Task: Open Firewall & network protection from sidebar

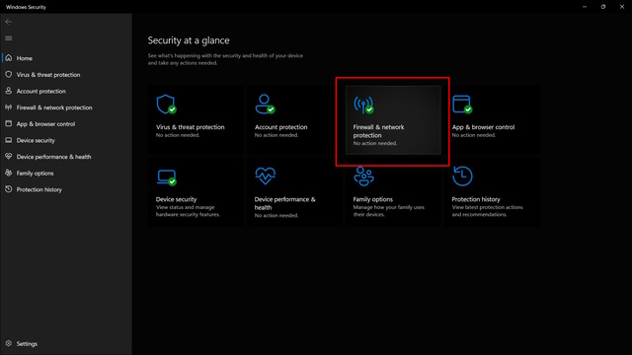Action: (54, 107)
